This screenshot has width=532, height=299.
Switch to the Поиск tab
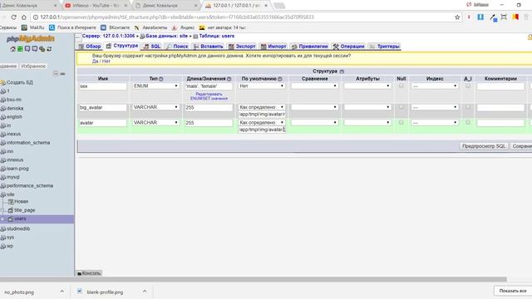[177, 47]
